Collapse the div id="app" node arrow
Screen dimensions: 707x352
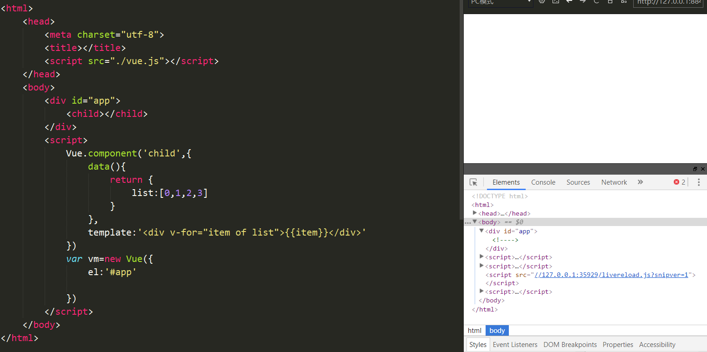click(x=482, y=231)
